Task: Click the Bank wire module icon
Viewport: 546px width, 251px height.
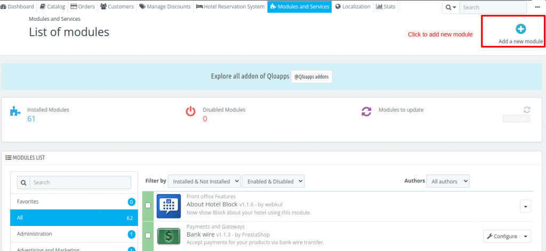Action: (168, 236)
